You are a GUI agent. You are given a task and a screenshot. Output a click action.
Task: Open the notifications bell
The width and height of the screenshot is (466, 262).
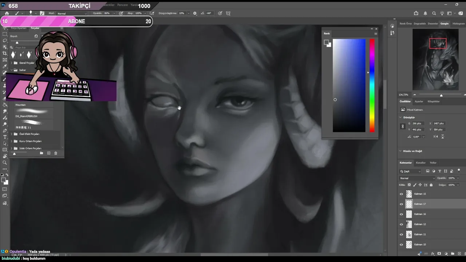click(x=425, y=13)
